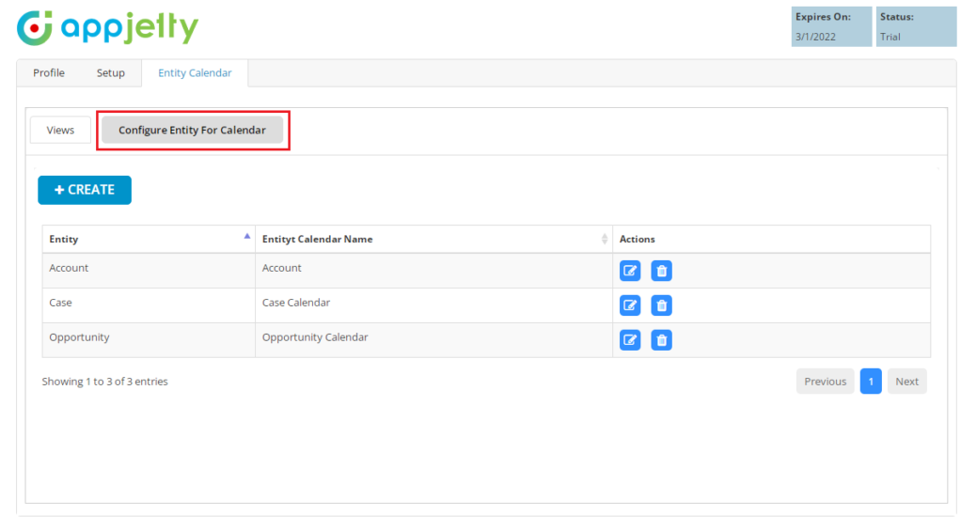Edit the Opportunity Calendar entry

(630, 340)
